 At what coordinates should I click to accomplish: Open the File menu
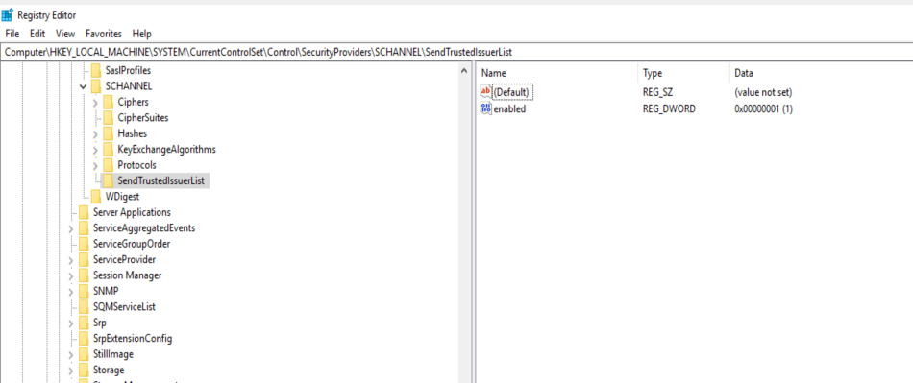pyautogui.click(x=12, y=34)
